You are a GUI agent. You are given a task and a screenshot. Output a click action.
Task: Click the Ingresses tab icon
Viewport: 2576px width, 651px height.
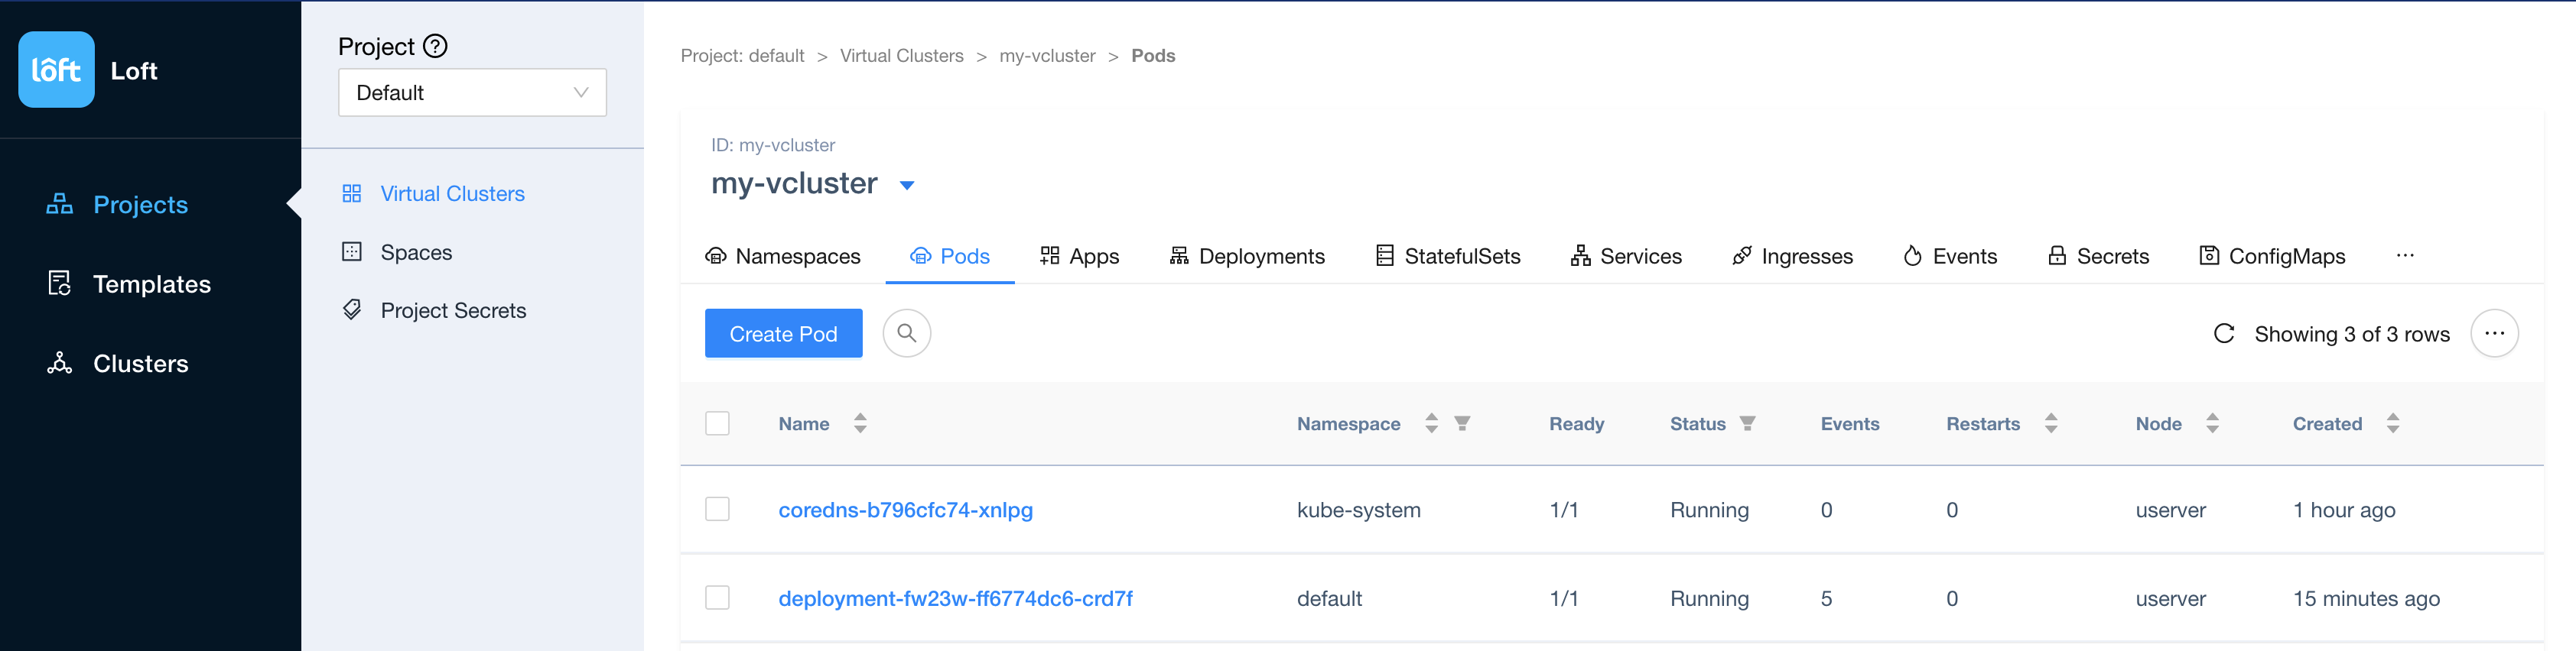tap(1742, 256)
